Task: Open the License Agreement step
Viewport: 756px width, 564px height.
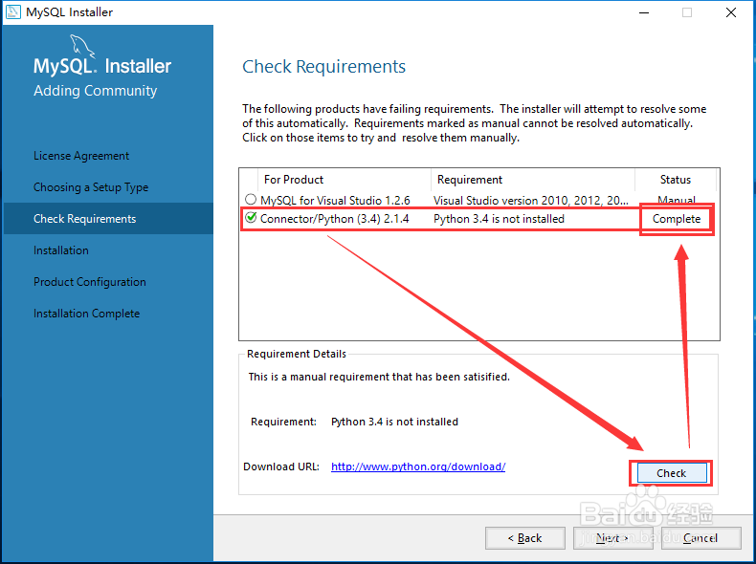Action: point(81,156)
